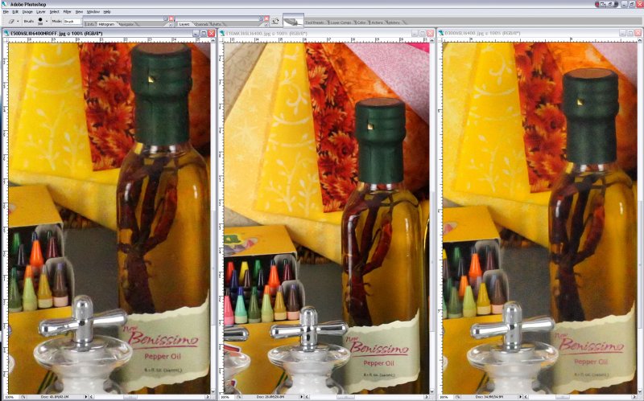Open the View menu
Screen dimensions: 644x401
point(79,12)
